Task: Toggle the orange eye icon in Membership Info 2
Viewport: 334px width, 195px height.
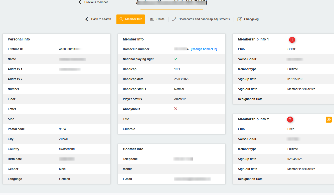Action: pyautogui.click(x=328, y=120)
